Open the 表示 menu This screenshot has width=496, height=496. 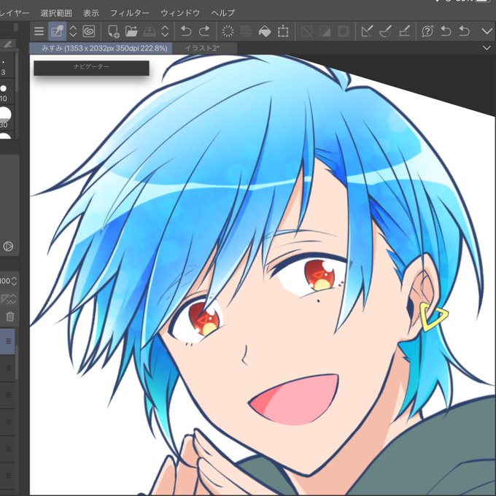(91, 13)
